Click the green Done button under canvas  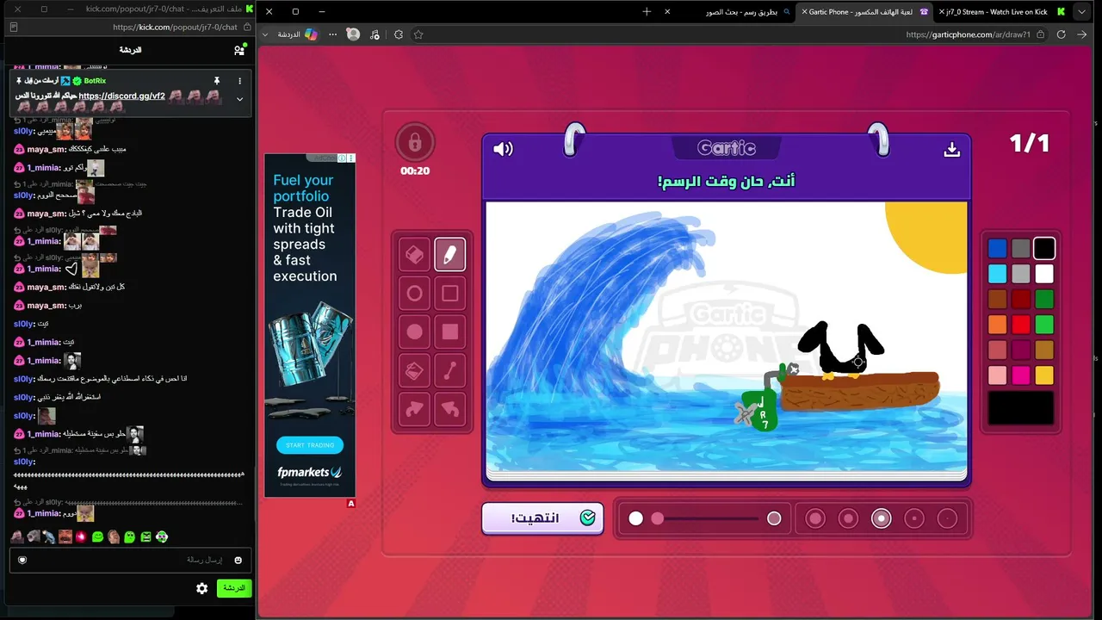(542, 518)
